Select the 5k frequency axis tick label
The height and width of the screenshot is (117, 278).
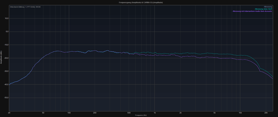215,113
